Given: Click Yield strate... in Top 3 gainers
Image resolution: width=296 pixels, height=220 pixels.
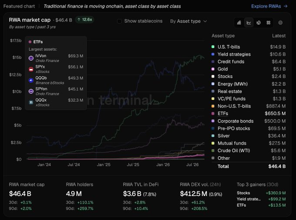Looking at the screenshot, I should pyautogui.click(x=249, y=199).
